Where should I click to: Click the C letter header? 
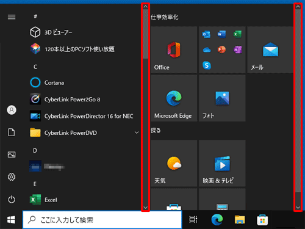click(35, 67)
